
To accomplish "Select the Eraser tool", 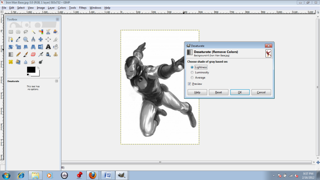I will pyautogui.click(x=33, y=54).
